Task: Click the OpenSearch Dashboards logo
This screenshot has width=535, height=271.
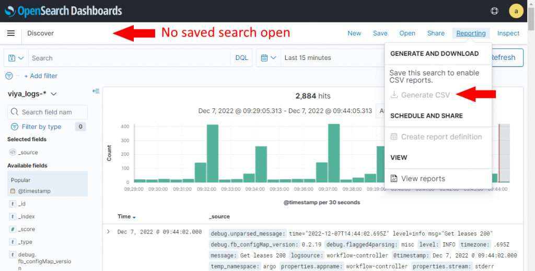Action: point(63,11)
